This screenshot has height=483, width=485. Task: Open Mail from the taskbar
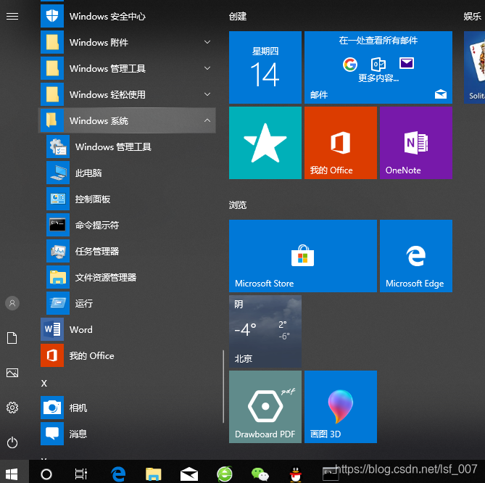pos(189,474)
